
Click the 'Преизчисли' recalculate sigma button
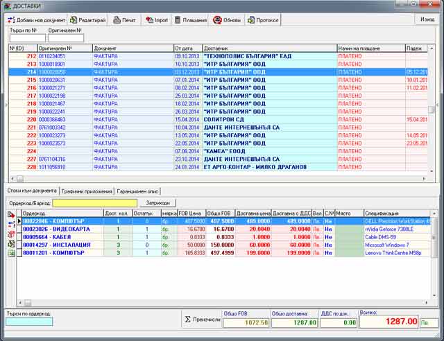coord(201,320)
